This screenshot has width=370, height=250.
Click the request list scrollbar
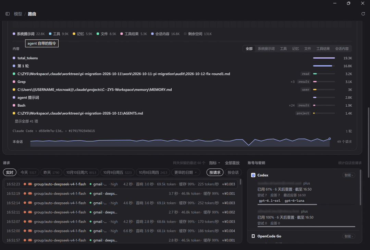[x=241, y=182]
